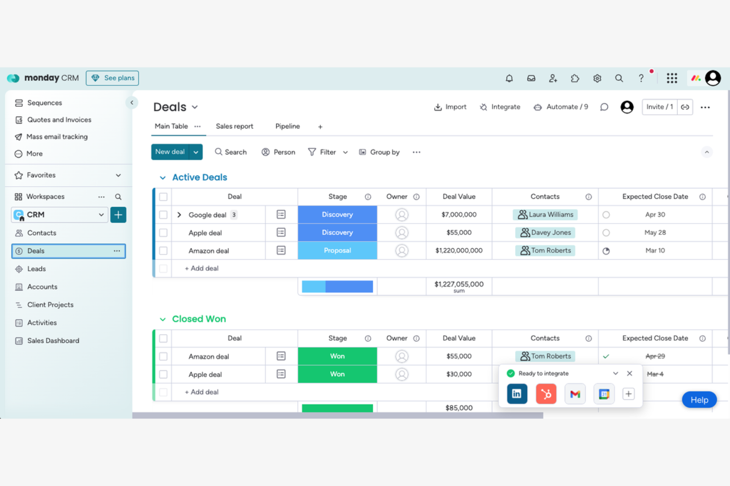Click the copy board link icon next to Invite

[x=685, y=107]
